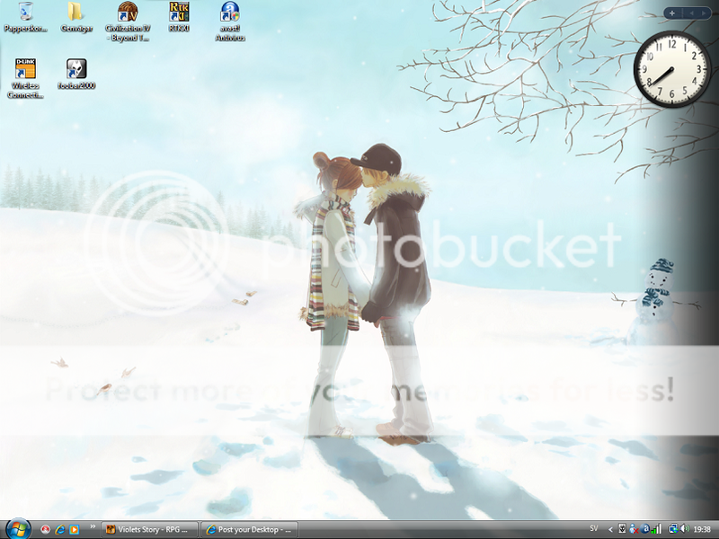Launch Civilization IV Beyond the Sword shortcut
The height and width of the screenshot is (539, 719).
128,13
